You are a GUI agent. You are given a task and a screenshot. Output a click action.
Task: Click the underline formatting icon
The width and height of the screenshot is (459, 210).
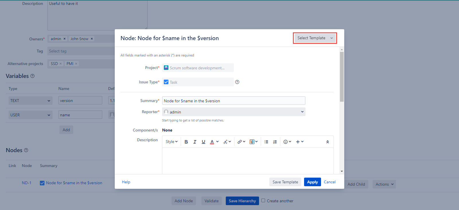point(203,142)
